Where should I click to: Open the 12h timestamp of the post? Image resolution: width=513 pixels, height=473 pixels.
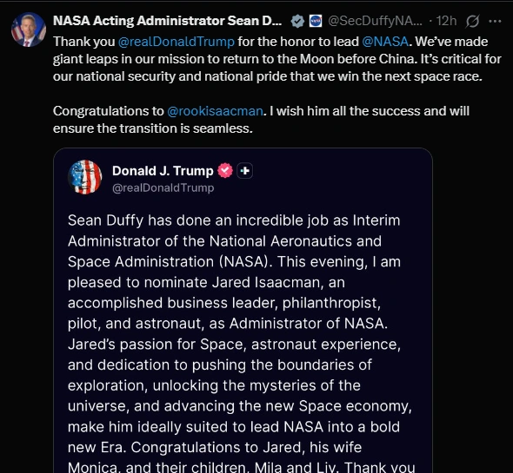pyautogui.click(x=446, y=21)
